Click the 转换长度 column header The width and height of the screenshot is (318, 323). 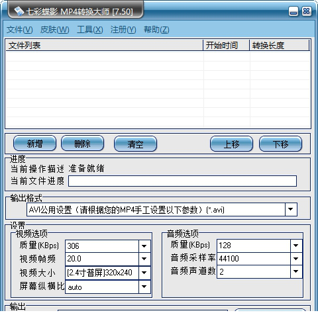[280, 45]
